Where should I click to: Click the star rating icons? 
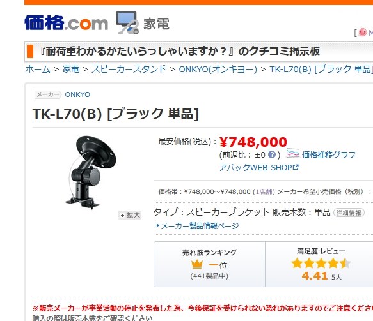pos(321,264)
